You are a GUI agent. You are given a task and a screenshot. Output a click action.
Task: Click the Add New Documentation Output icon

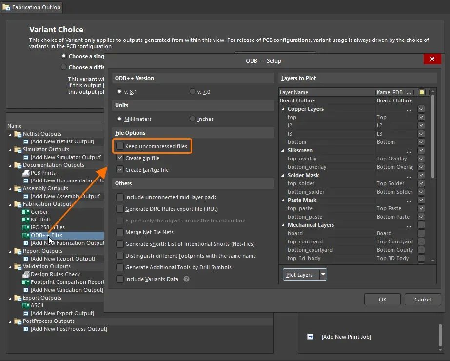point(26,180)
